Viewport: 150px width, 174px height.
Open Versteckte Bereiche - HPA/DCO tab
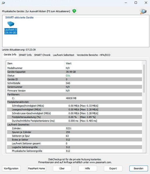[93, 55]
